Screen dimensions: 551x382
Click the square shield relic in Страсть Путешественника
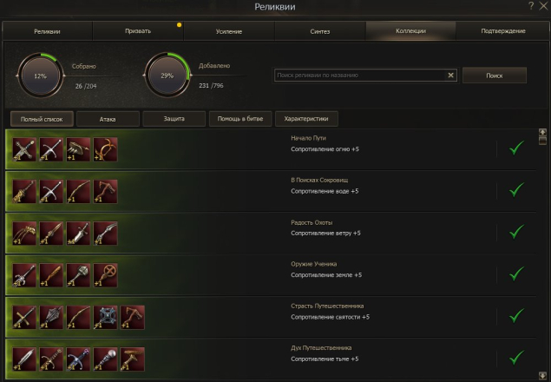coord(105,317)
